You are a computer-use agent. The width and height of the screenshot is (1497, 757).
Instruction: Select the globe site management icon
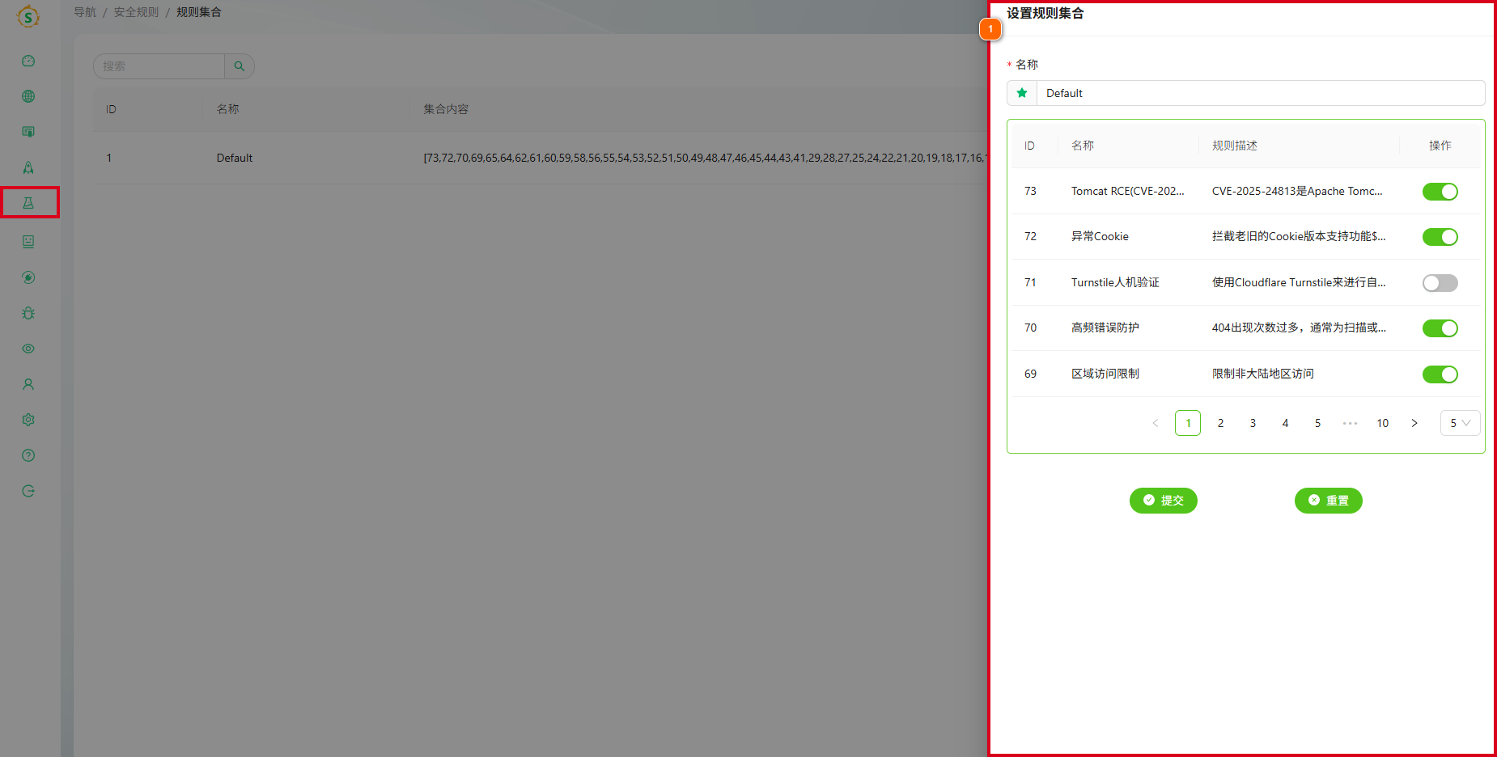click(x=28, y=95)
